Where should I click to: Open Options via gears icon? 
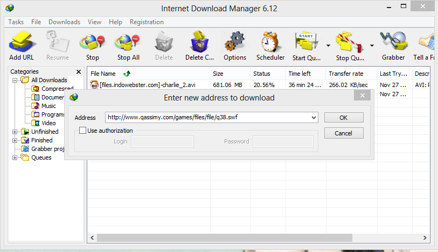(x=235, y=42)
